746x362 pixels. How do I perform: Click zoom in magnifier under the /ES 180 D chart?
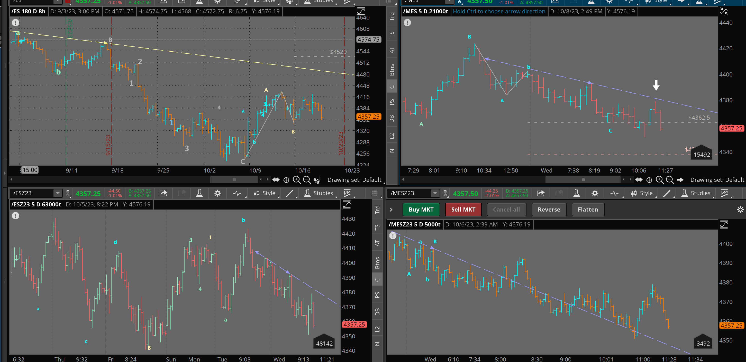297,180
